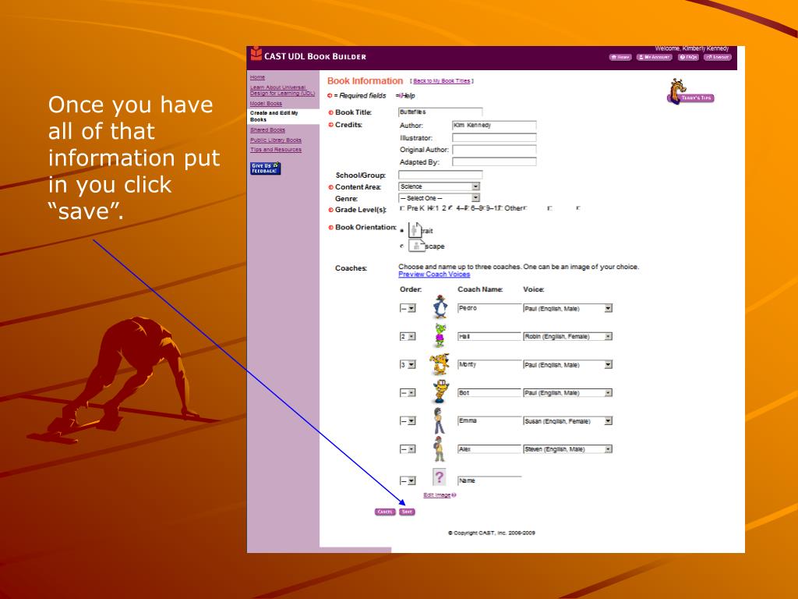Open the Robin (English, Female) voice dropdown

pyautogui.click(x=567, y=337)
